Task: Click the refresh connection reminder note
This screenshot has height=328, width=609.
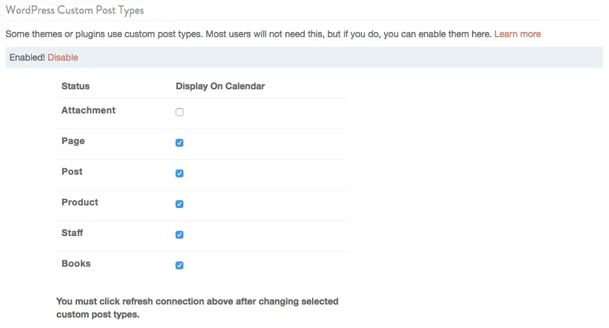Action: tap(197, 308)
